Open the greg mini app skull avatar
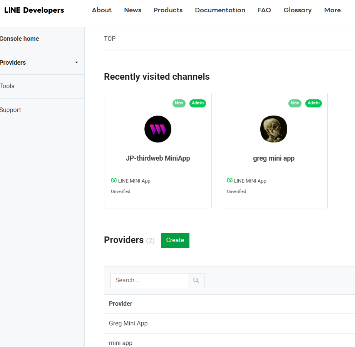The image size is (355, 347). [x=274, y=129]
